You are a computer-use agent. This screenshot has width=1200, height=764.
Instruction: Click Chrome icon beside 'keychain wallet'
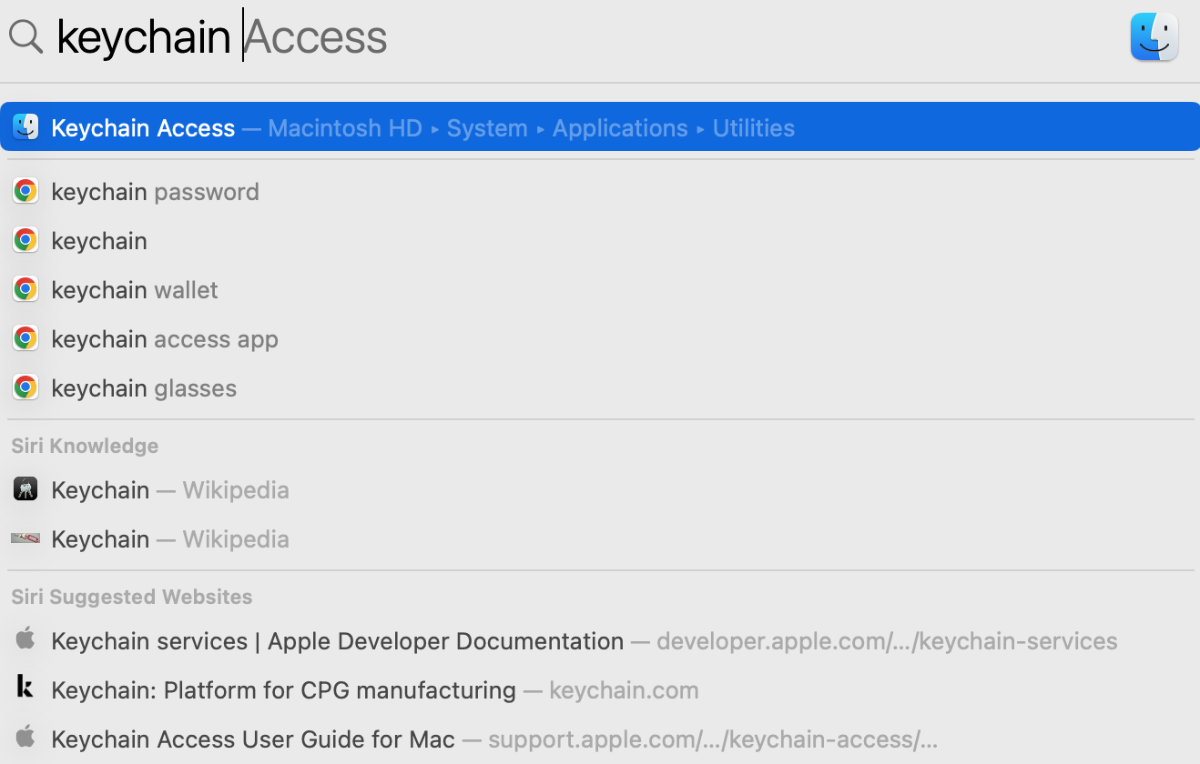pyautogui.click(x=25, y=289)
